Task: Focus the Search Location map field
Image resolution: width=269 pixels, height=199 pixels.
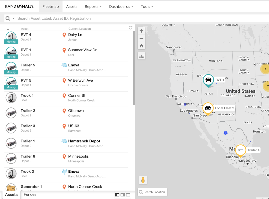Action: [x=152, y=192]
